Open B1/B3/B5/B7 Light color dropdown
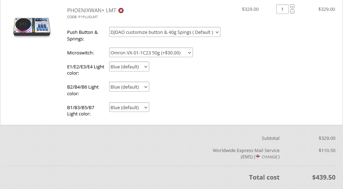The height and width of the screenshot is (189, 343). click(129, 107)
